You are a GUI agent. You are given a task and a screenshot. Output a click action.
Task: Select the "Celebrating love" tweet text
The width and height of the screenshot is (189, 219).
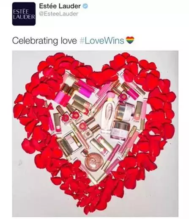(x=44, y=41)
